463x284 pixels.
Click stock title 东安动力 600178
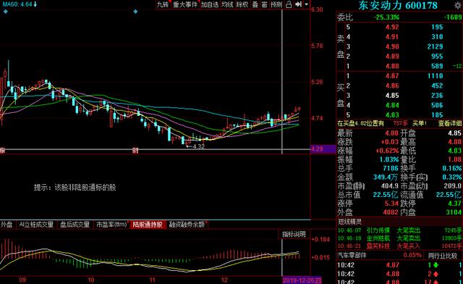tap(398, 5)
